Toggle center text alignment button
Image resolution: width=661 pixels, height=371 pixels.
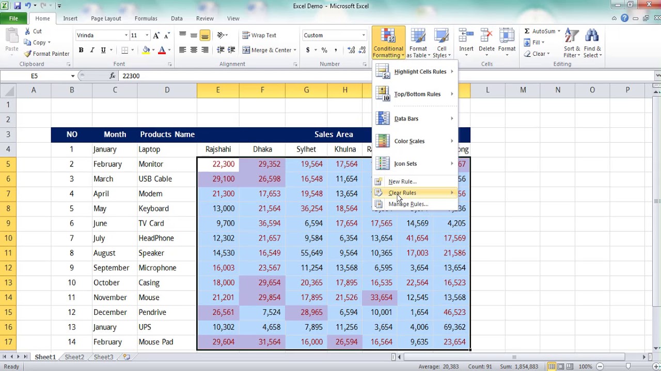click(x=194, y=50)
